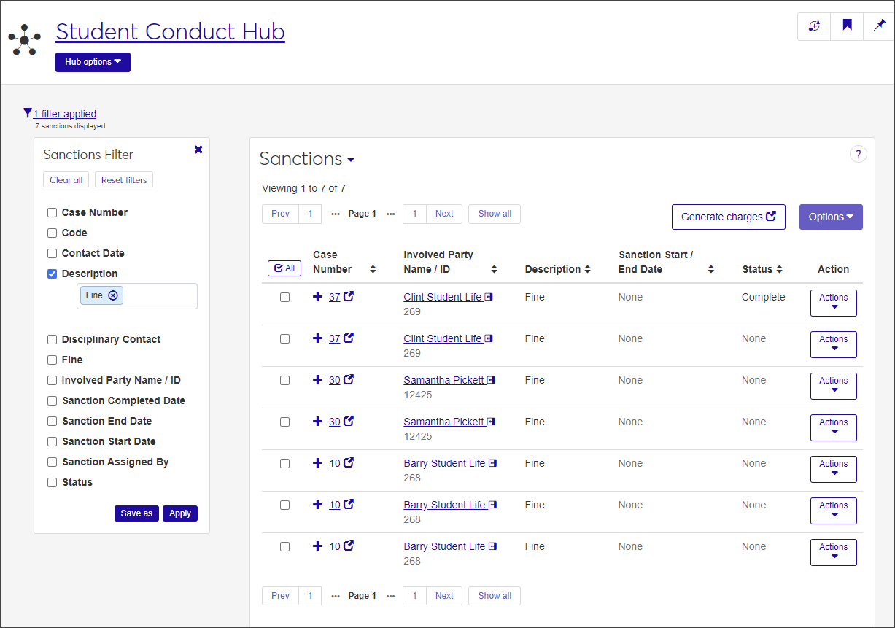This screenshot has height=628, width=895.
Task: Sort by Case Number column arrows
Action: [373, 269]
